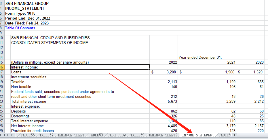Select 'CONSOLIDATED STATEMENTS OF INCOME' cell
The height and width of the screenshot is (139, 268).
tap(80, 43)
